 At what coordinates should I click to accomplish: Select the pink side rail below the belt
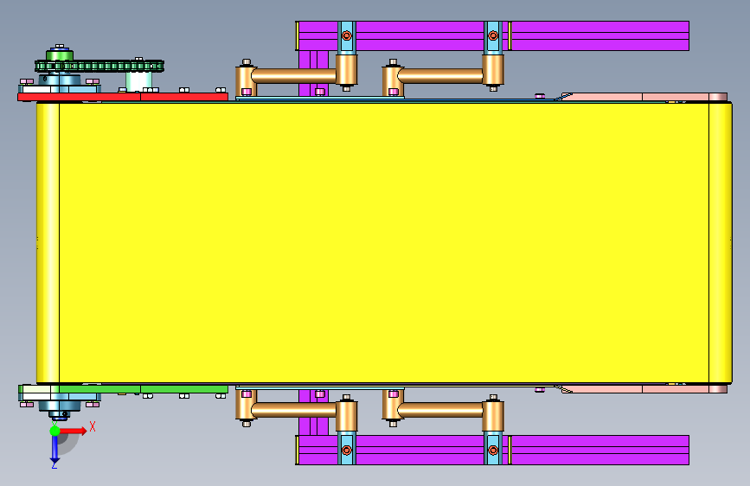point(644,389)
